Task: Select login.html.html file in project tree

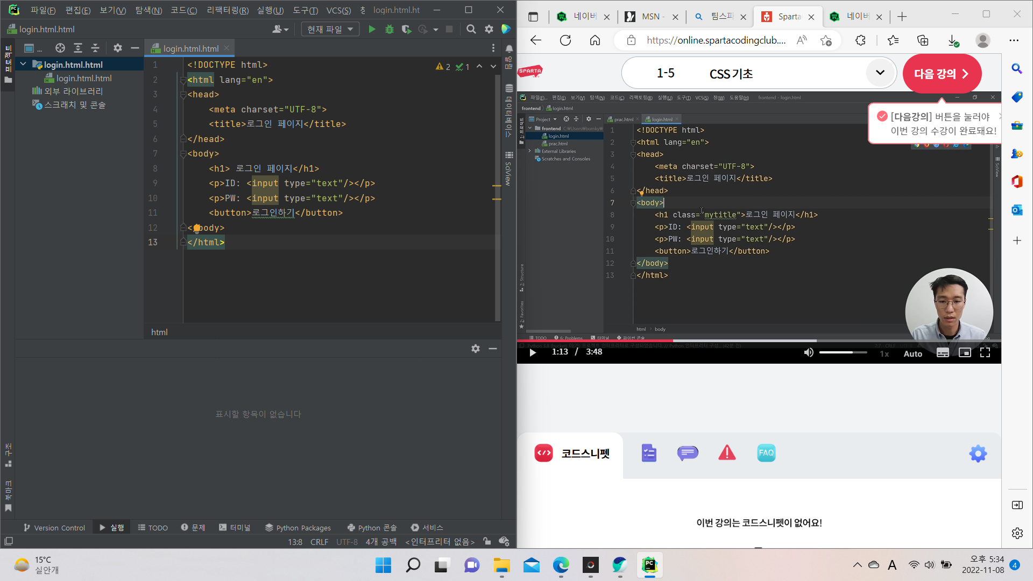Action: (x=83, y=78)
